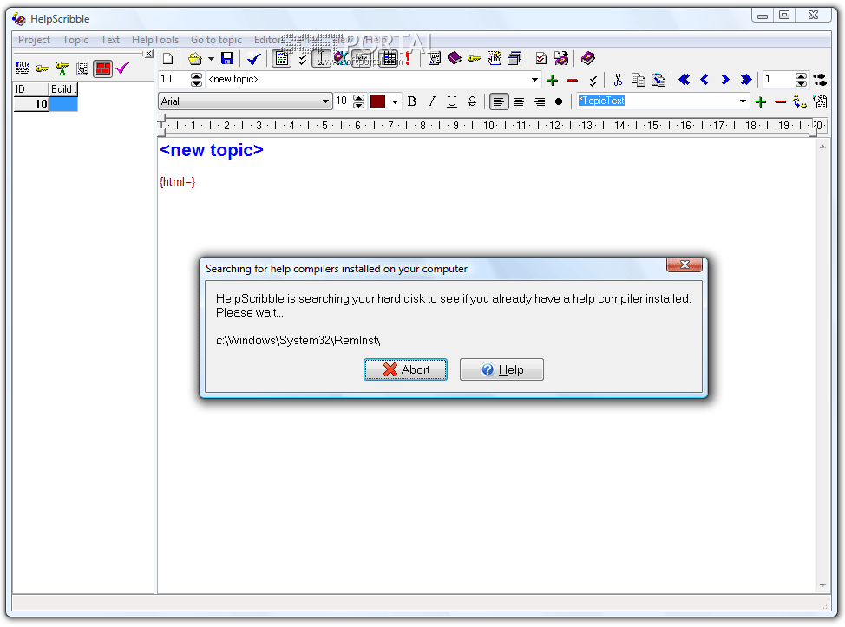Click the plain yellow key icon in left panel

point(42,69)
